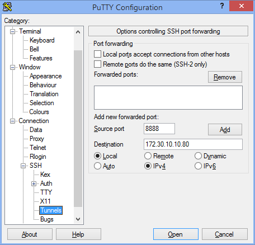
Task: Expand the Auth tree node
Action: pyautogui.click(x=34, y=183)
